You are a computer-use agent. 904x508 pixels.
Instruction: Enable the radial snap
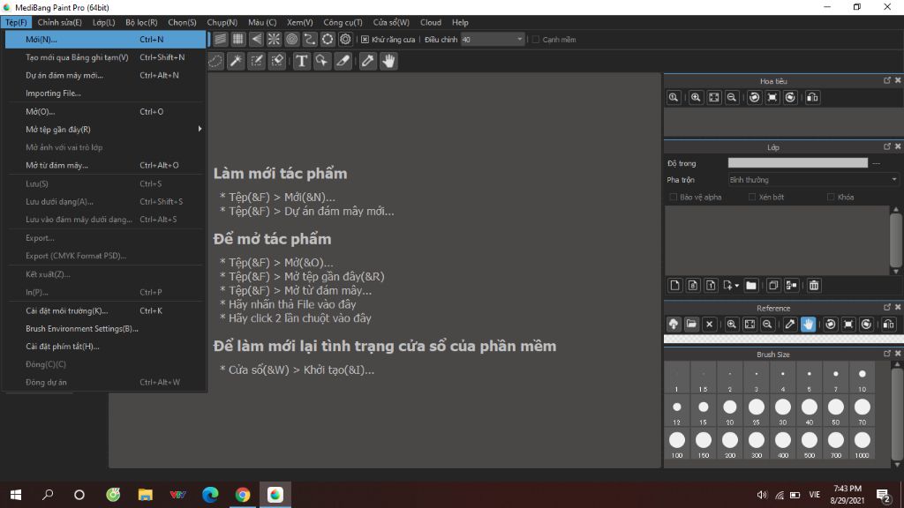pyautogui.click(x=274, y=39)
